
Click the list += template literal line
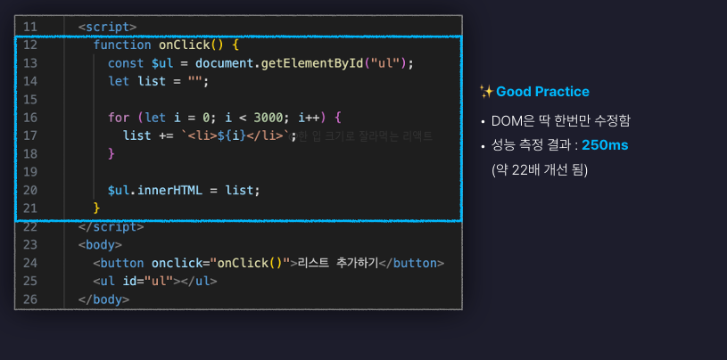(210, 135)
